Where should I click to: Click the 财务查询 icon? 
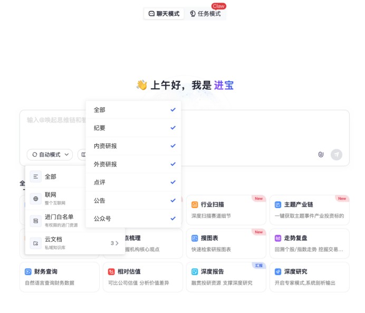pos(28,272)
